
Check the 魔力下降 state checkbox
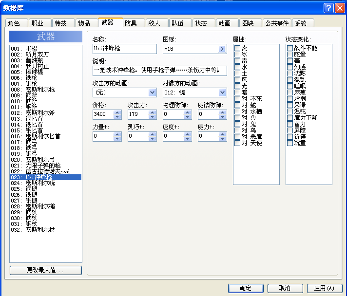pyautogui.click(x=290, y=118)
